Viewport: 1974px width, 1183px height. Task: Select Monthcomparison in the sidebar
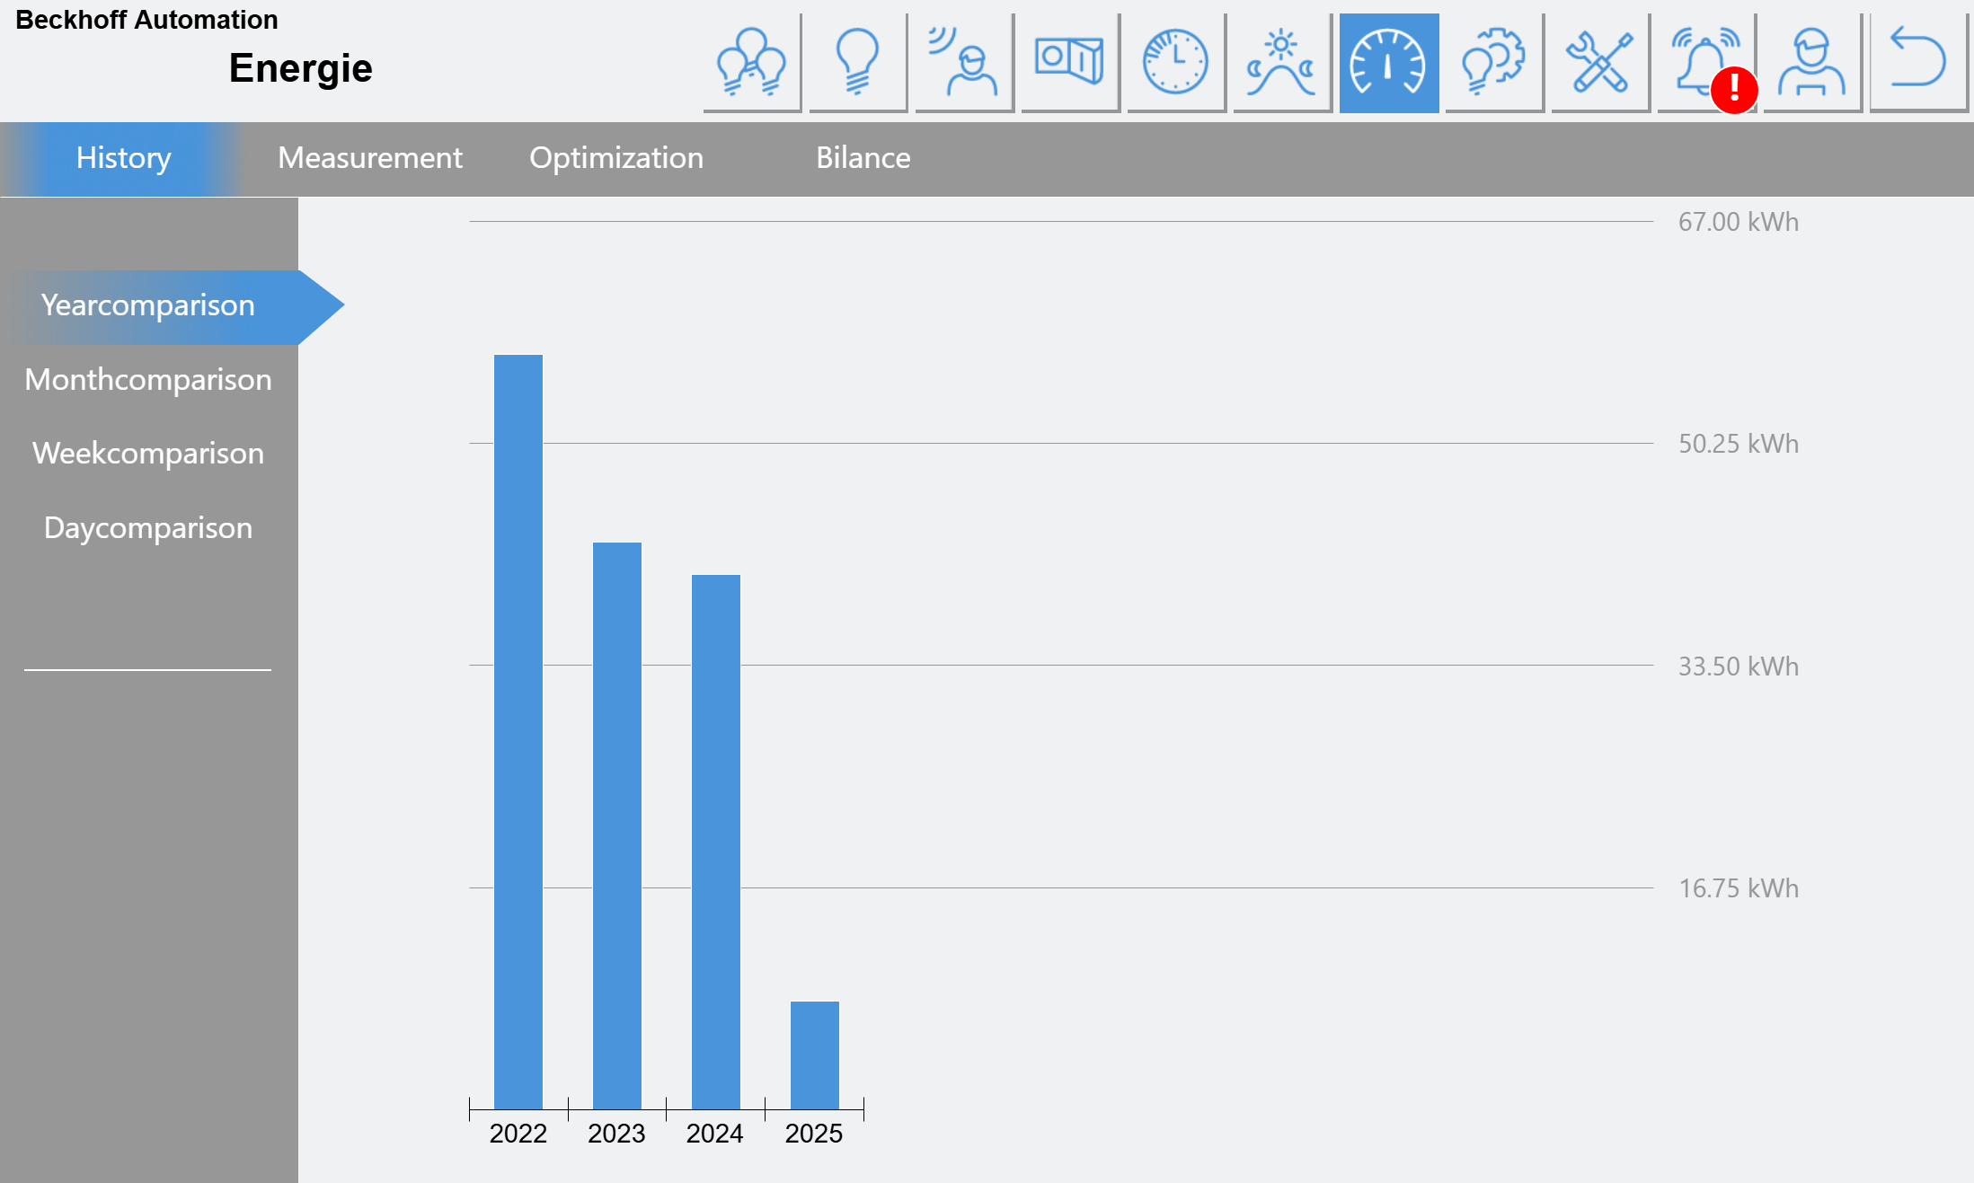(x=148, y=380)
